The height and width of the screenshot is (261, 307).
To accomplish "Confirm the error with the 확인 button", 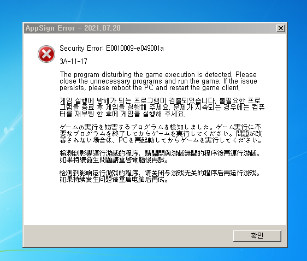I will pos(257,236).
